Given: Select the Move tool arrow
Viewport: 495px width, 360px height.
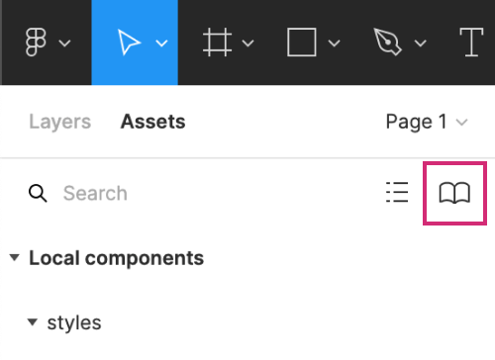Looking at the screenshot, I should click(129, 43).
